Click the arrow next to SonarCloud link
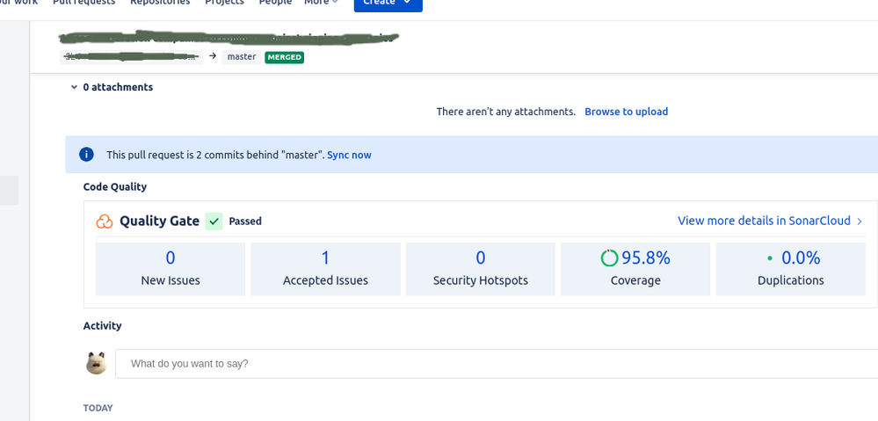This screenshot has height=421, width=878. 860,221
